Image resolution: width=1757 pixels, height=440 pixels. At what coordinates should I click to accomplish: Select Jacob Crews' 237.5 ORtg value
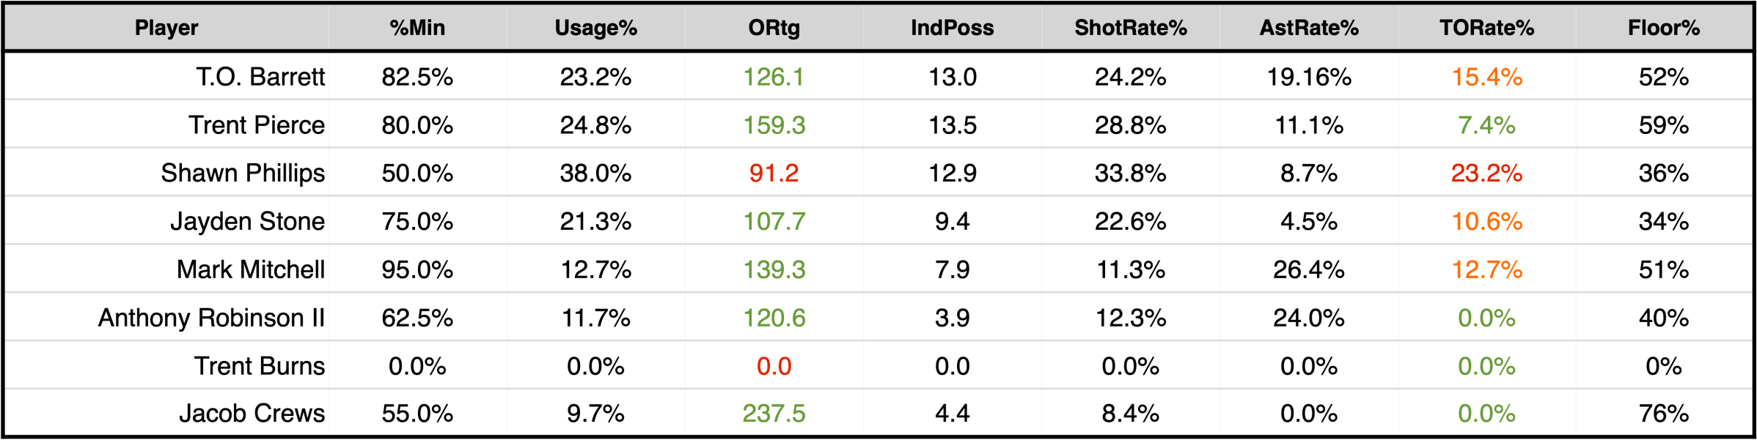tap(774, 414)
